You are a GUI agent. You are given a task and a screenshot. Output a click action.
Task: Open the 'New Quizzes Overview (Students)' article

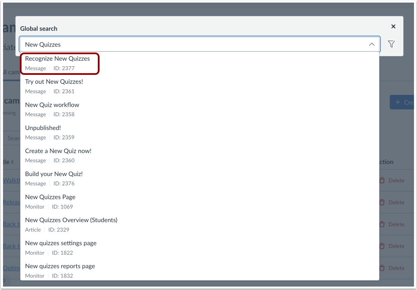point(71,220)
